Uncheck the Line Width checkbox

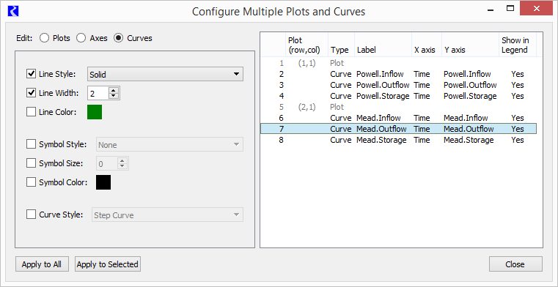(x=32, y=93)
